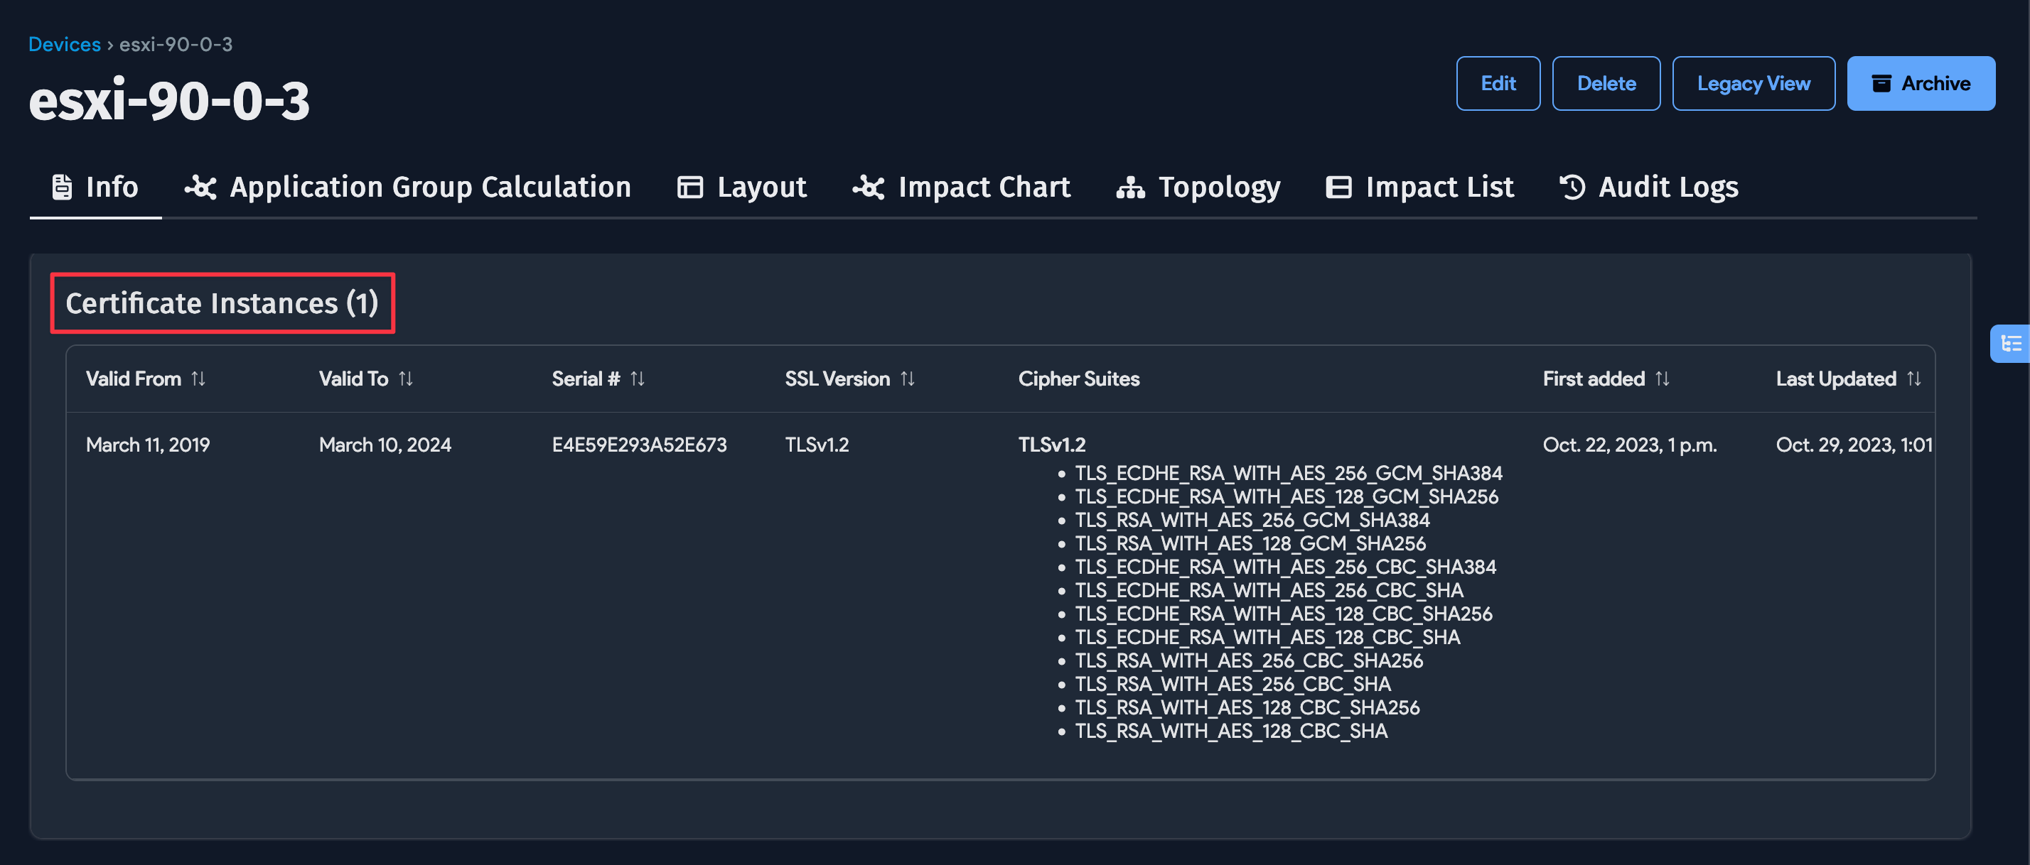Screen dimensions: 2030x865
Task: Click the Impact List table icon
Action: point(1338,187)
